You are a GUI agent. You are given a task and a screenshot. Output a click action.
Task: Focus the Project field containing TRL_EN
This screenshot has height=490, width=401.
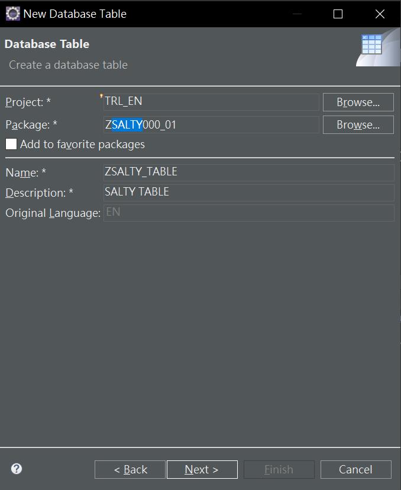click(x=211, y=102)
